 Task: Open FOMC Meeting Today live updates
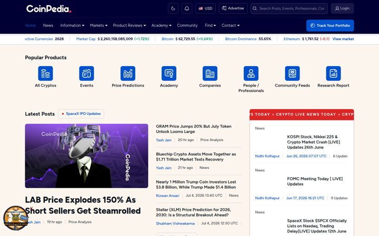pyautogui.click(x=315, y=181)
